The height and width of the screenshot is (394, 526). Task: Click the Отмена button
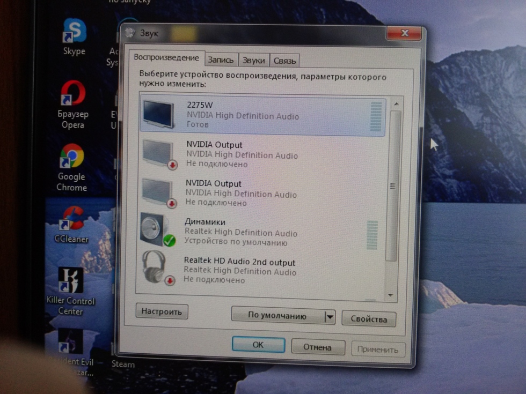(x=317, y=347)
